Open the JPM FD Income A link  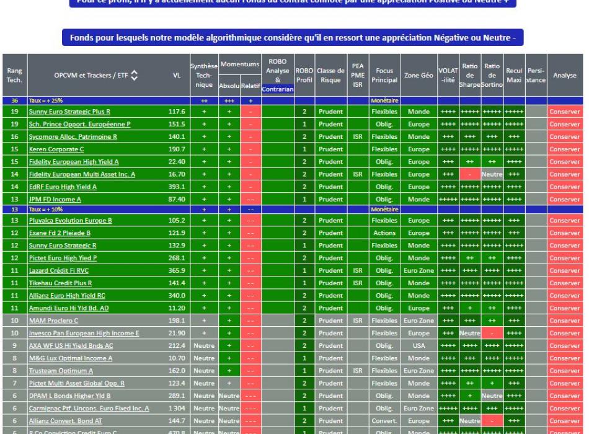coord(55,199)
